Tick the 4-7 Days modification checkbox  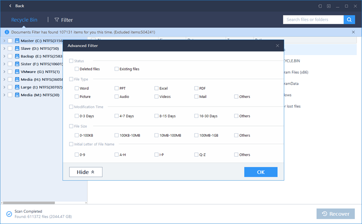tap(117, 116)
